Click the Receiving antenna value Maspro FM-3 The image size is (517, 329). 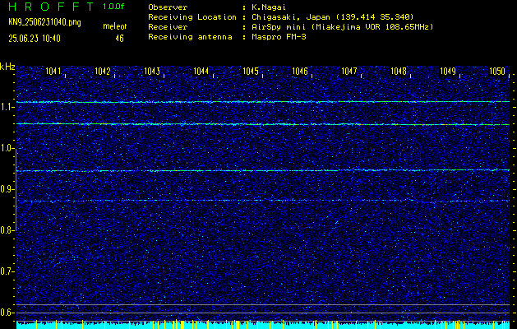click(x=279, y=37)
